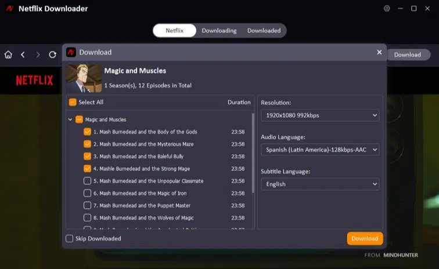This screenshot has height=269, width=439.
Task: Switch to the Netflix tab
Action: tap(174, 31)
